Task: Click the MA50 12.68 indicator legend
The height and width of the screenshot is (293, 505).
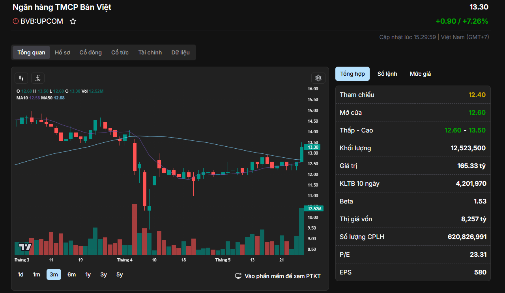Action: (53, 98)
